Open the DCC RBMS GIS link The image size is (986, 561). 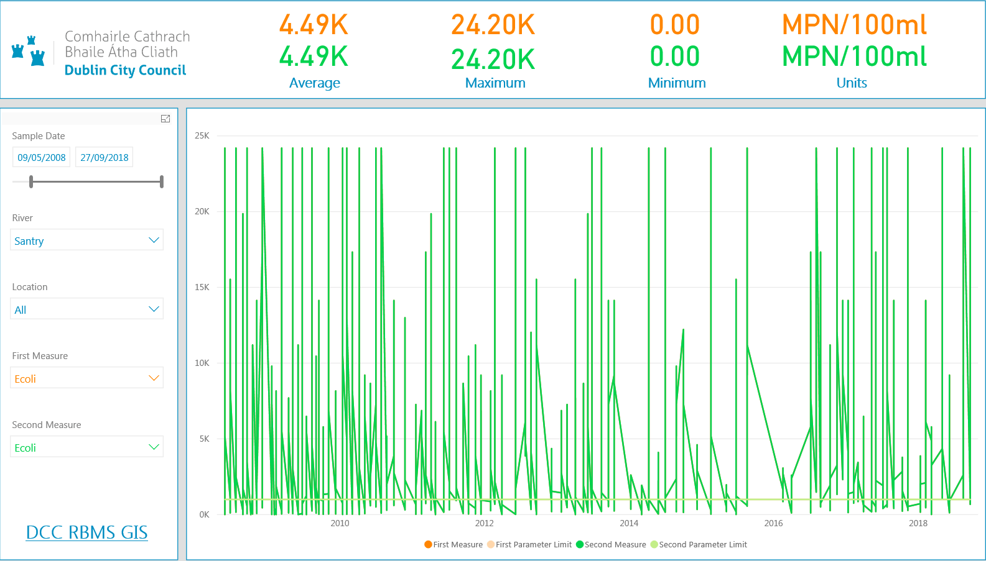pos(86,532)
